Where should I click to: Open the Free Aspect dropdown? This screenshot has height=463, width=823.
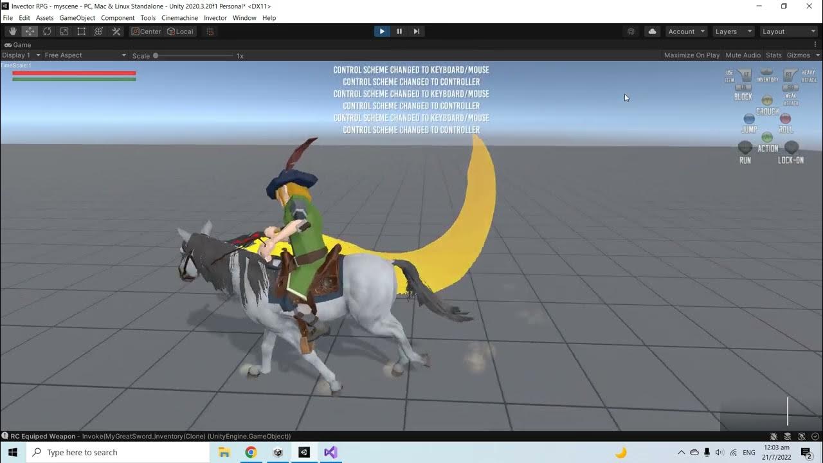click(x=85, y=55)
